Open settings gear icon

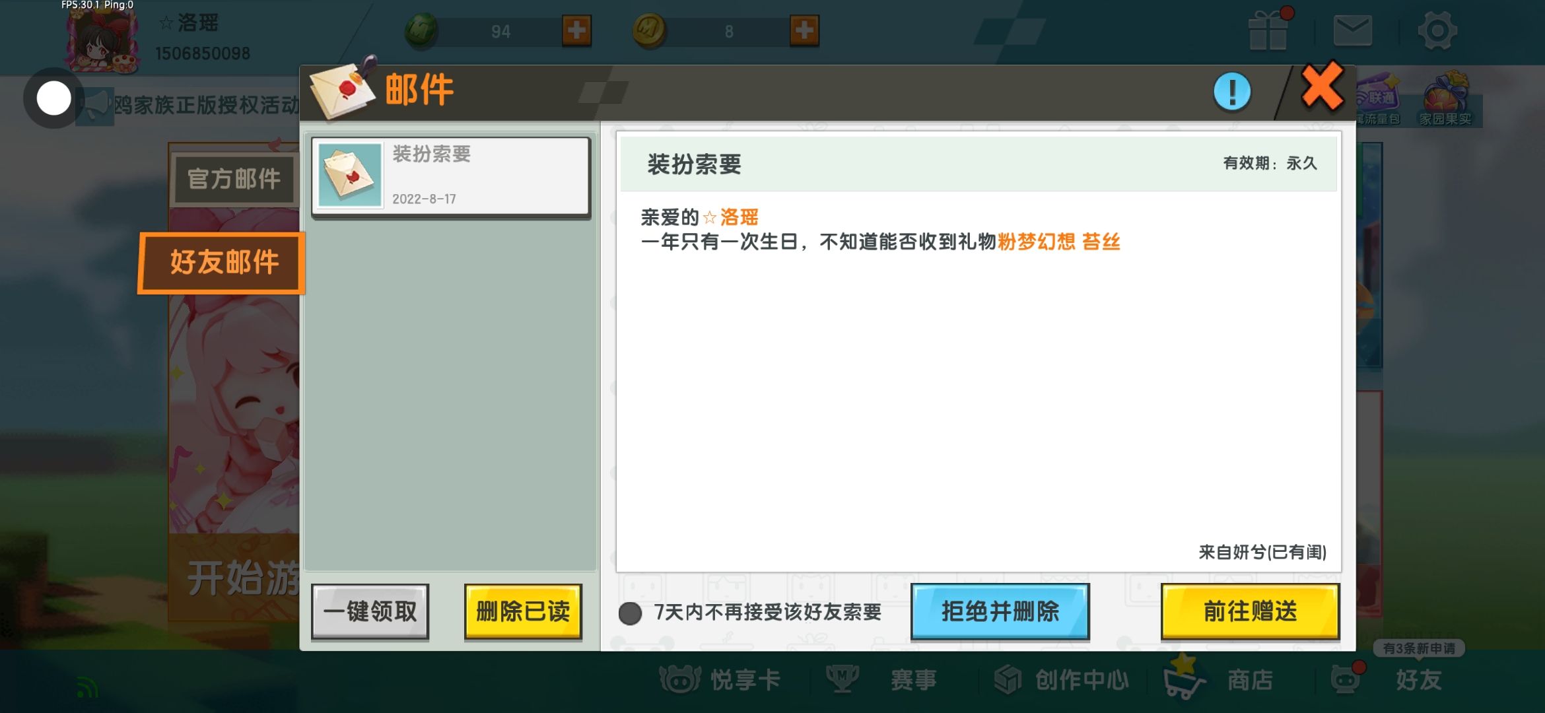coord(1437,30)
